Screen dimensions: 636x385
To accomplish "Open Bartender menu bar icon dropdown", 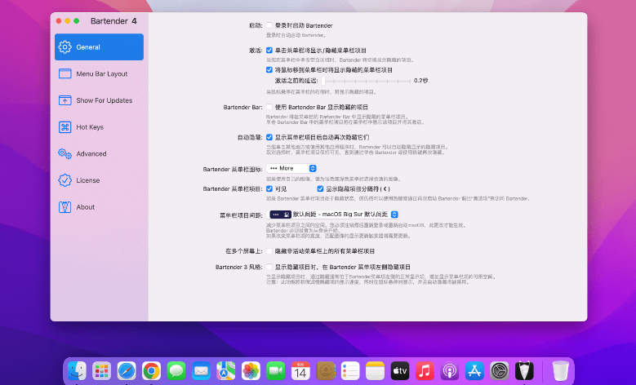I will tap(291, 168).
